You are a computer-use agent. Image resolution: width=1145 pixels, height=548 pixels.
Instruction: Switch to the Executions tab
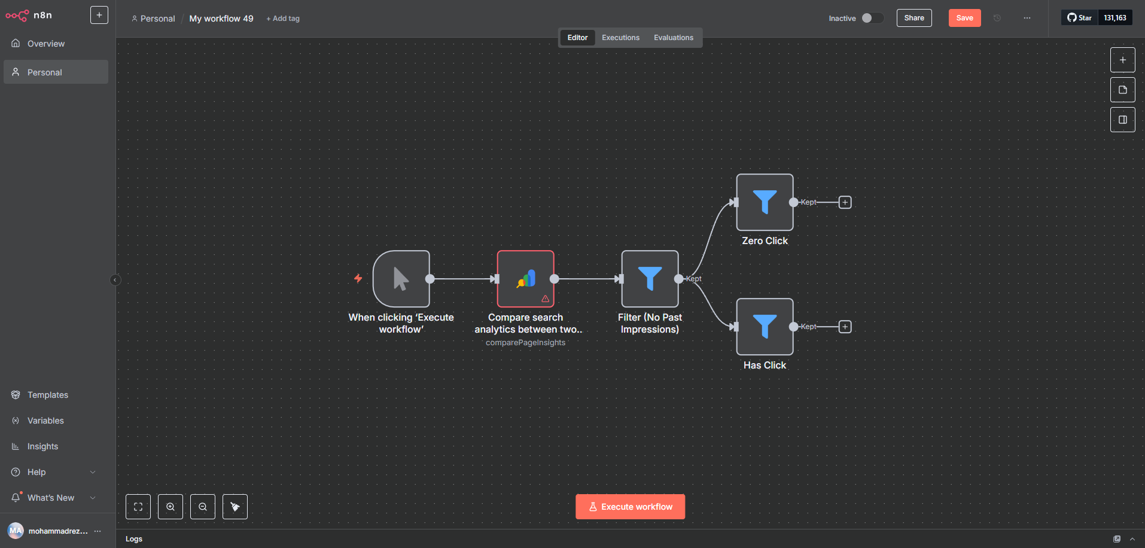click(x=620, y=38)
